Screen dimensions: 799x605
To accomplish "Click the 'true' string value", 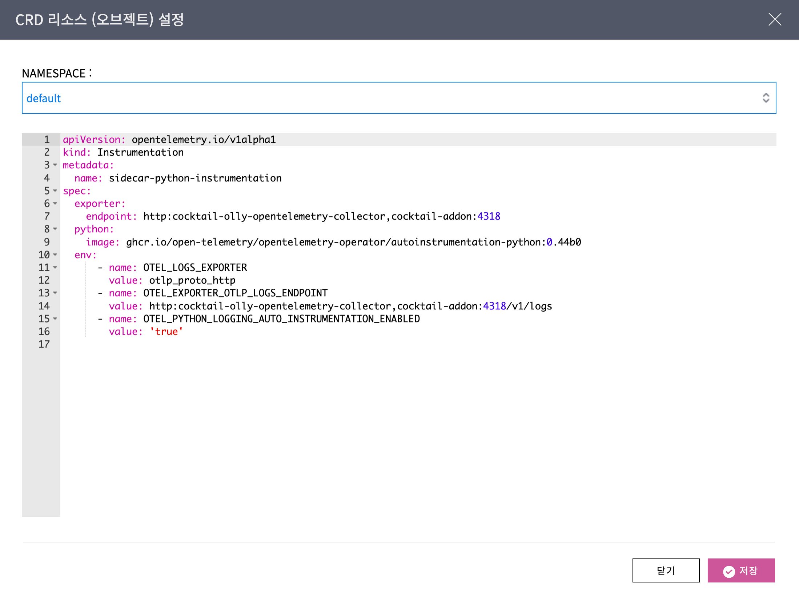I will tap(166, 332).
